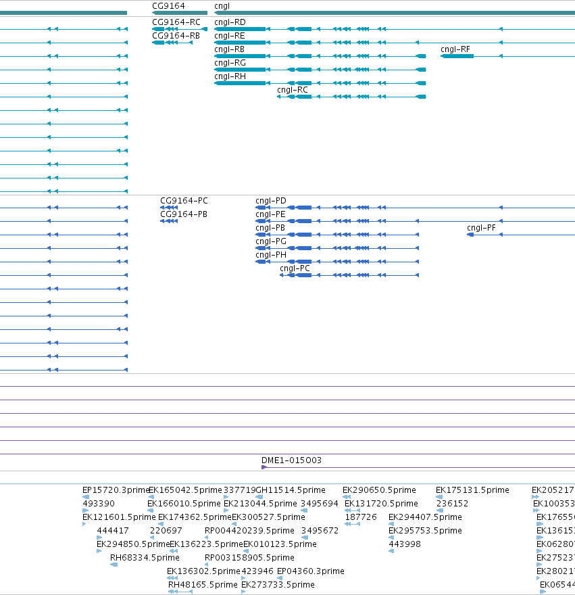Select the cngl-RC transcript label
Viewport: 575px width, 595px height.
pyautogui.click(x=293, y=89)
